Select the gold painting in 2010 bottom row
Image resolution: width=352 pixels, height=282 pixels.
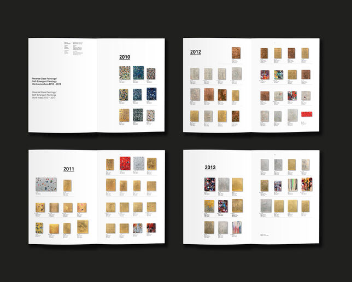125,115
